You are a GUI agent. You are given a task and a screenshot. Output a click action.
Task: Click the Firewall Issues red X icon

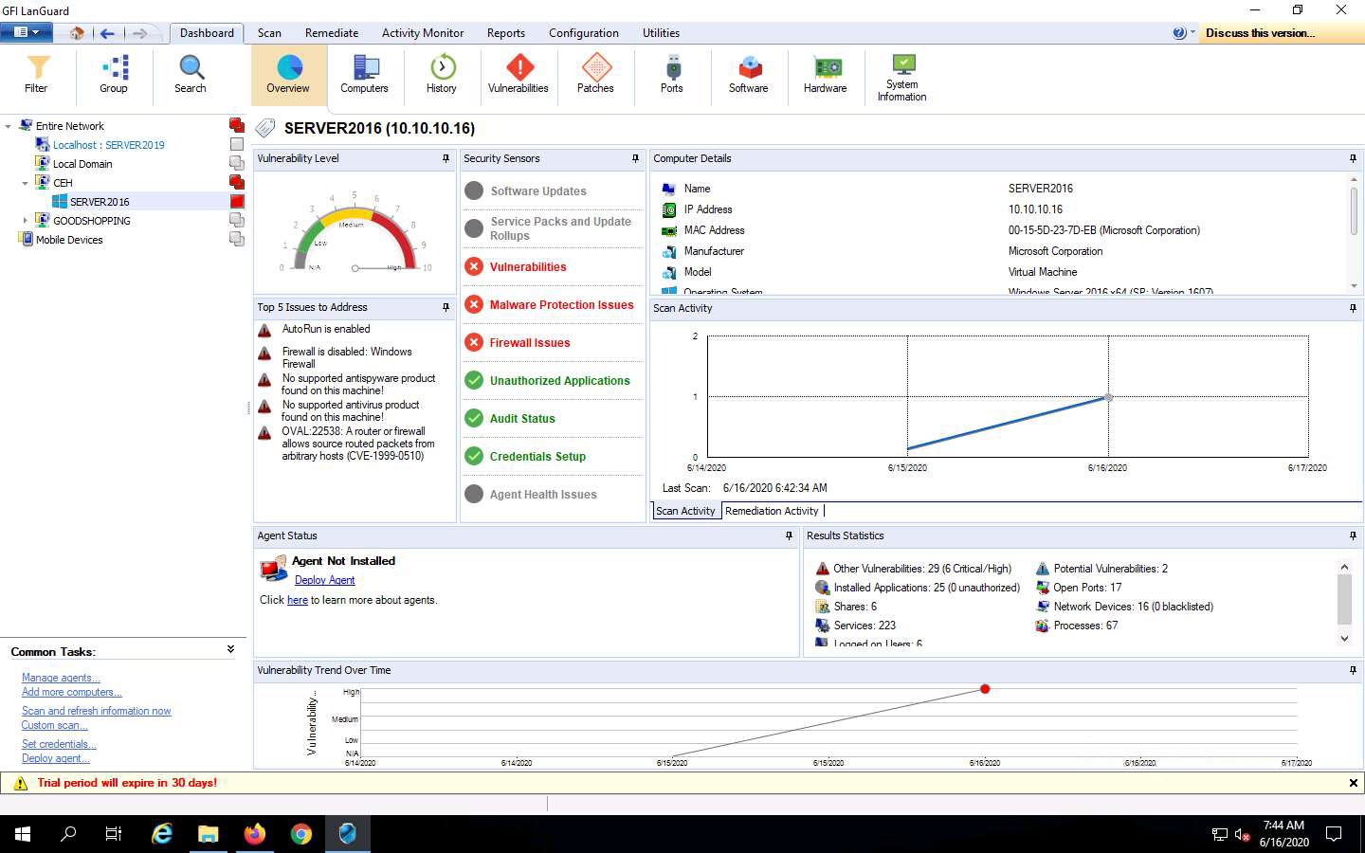coord(474,343)
